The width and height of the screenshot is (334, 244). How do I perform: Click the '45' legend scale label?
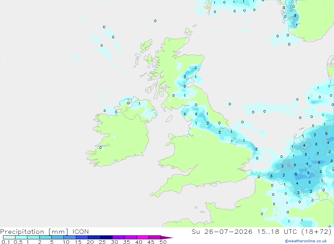[x=151, y=242]
